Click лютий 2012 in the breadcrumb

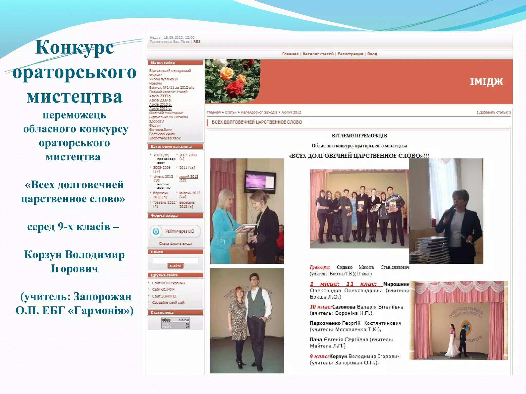(291, 112)
